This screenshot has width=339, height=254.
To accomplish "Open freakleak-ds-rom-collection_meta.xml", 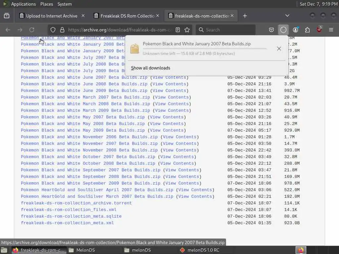I will coord(67,223).
